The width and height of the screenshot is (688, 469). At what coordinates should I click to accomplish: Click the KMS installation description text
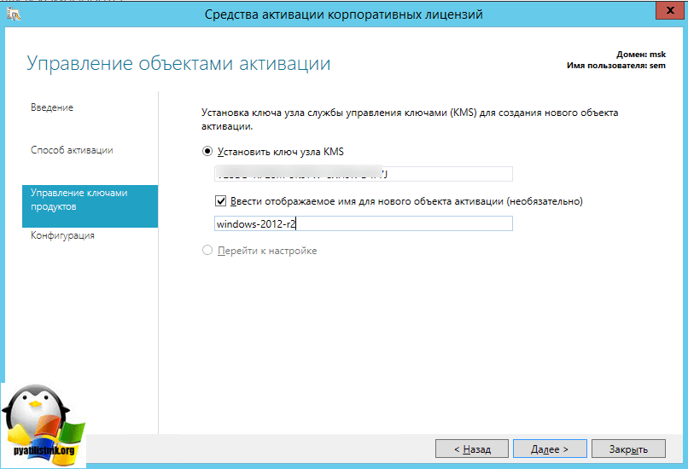pos(410,119)
